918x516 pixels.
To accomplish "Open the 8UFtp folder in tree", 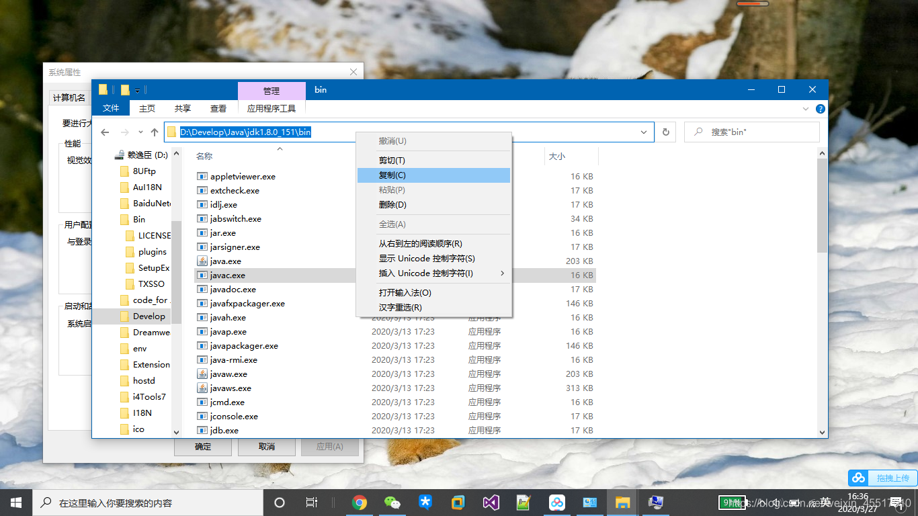I will coord(144,171).
